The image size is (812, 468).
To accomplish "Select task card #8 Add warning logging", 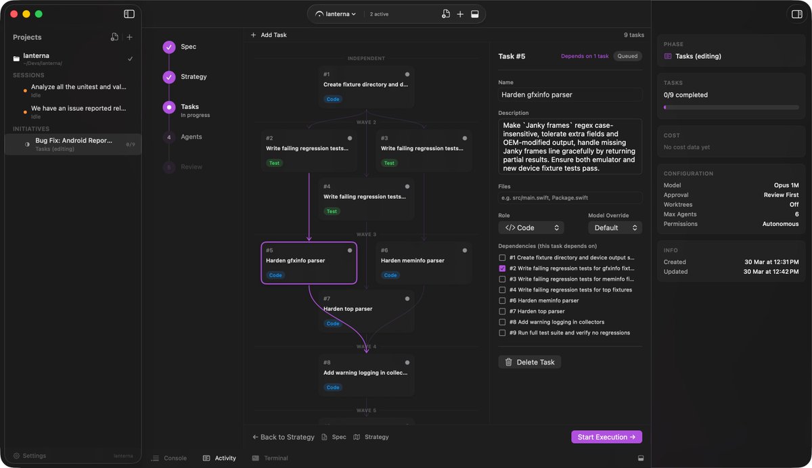I will (366, 375).
